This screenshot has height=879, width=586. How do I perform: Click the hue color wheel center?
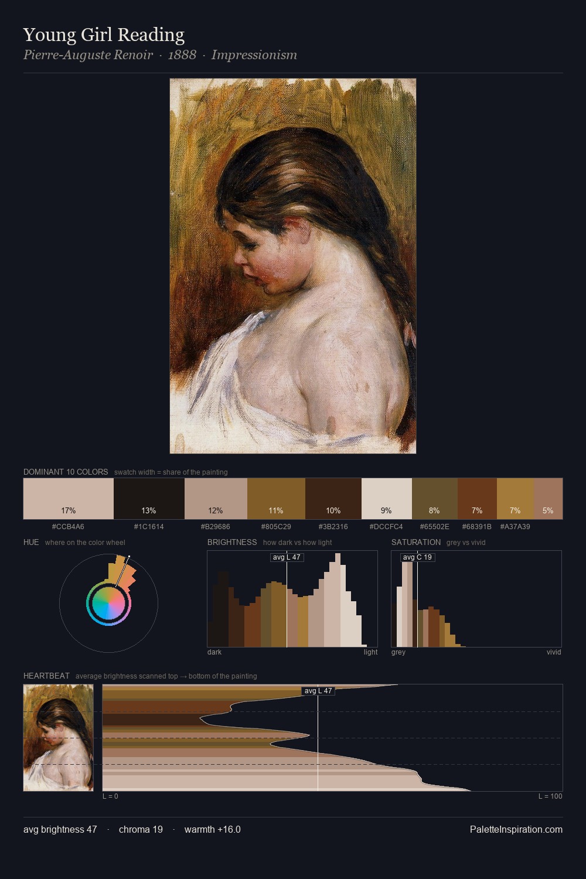[x=108, y=604]
